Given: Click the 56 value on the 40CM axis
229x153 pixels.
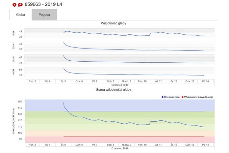Looking at the screenshot, I should [x=21, y=70].
